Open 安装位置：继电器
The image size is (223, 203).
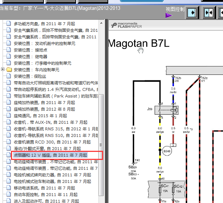point(30,57)
